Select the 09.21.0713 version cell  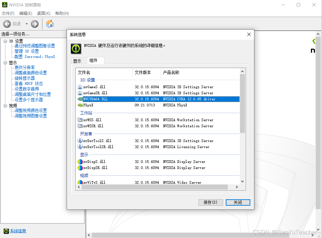(x=145, y=105)
